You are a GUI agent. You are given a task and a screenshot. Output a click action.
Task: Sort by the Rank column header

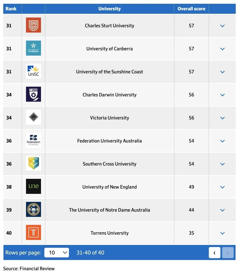pyautogui.click(x=11, y=9)
